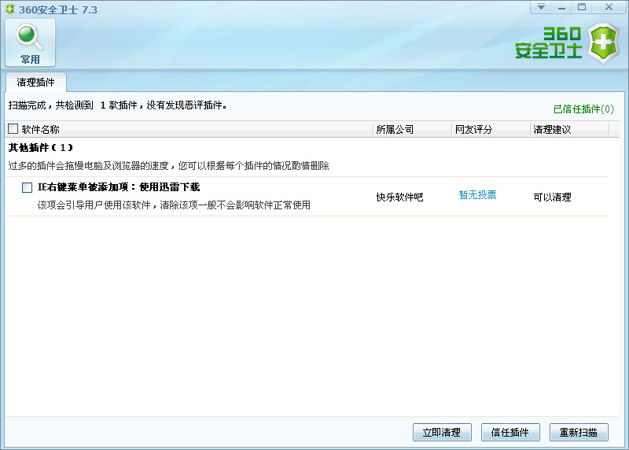Maximize the 360安全卫士 window
This screenshot has width=629, height=450.
point(582,7)
